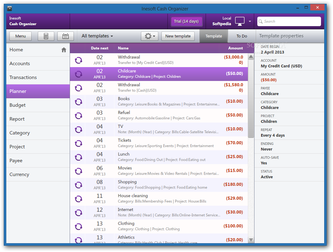This screenshot has width=333, height=252.
Task: Open Budget in sidebar
Action: tap(38, 105)
